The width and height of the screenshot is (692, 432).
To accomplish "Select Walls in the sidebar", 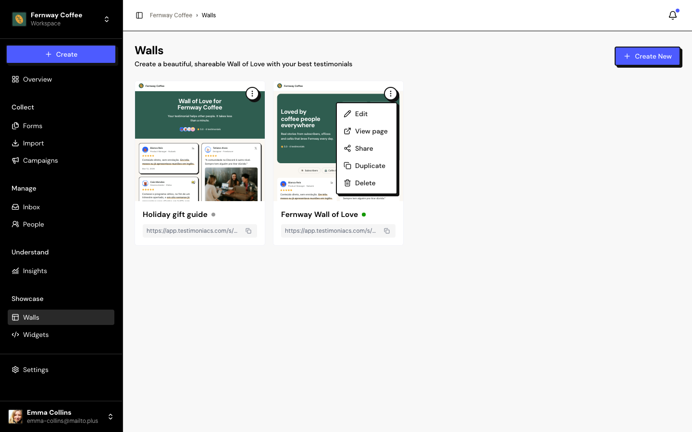I will (61, 317).
